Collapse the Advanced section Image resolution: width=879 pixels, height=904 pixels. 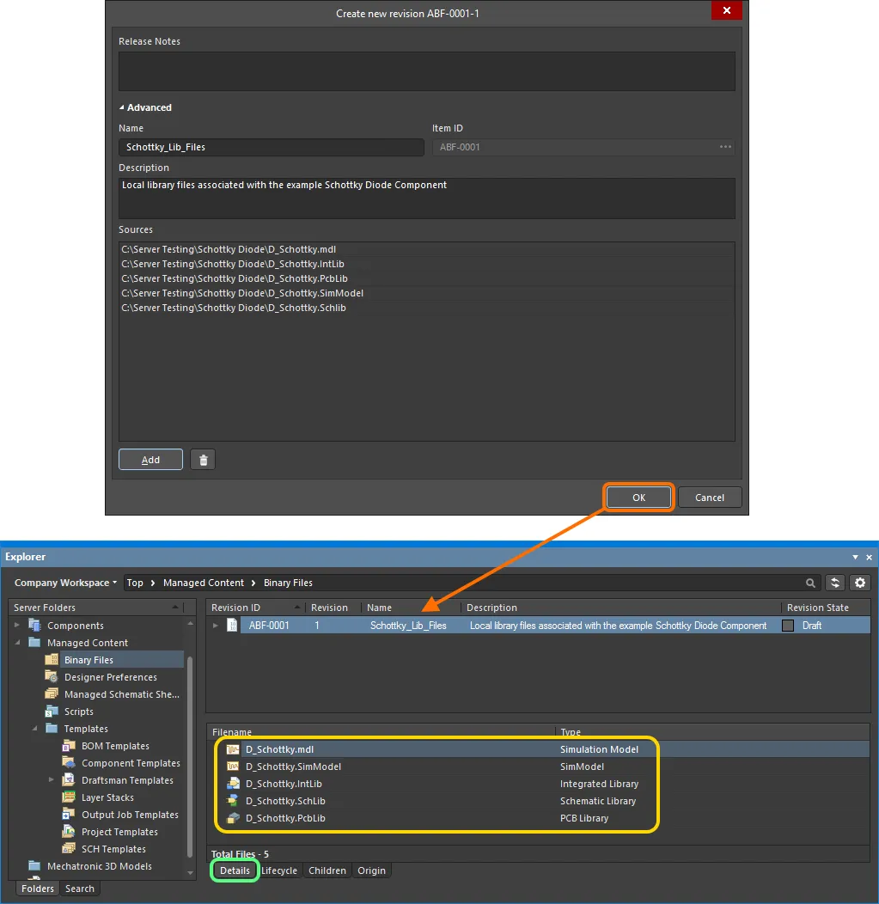(122, 107)
